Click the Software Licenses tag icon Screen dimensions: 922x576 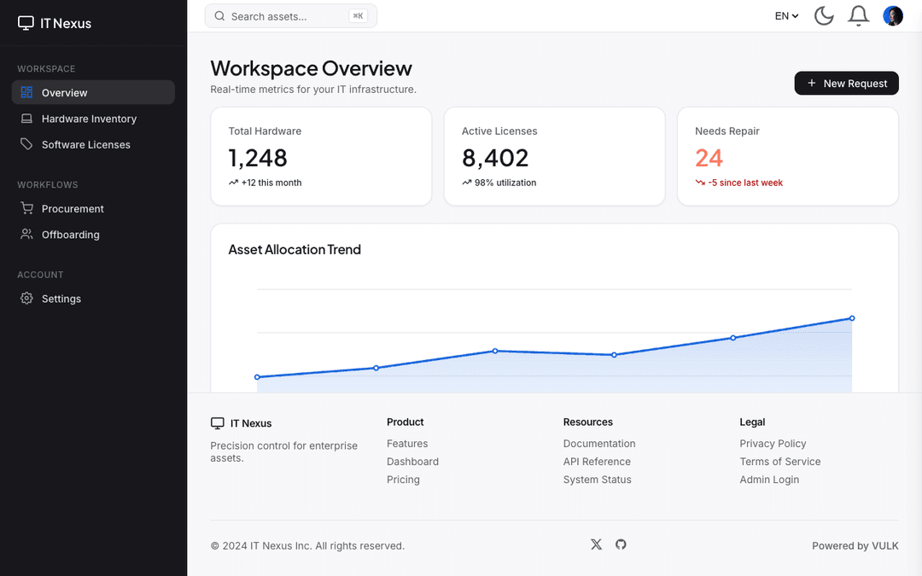[x=26, y=144]
